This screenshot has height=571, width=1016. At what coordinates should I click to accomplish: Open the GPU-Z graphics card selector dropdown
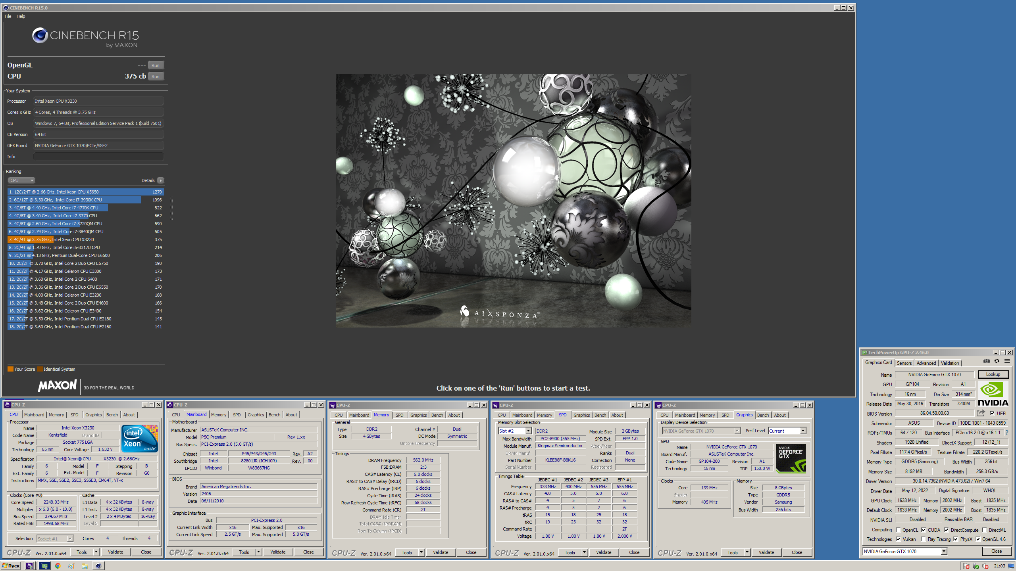coord(905,552)
